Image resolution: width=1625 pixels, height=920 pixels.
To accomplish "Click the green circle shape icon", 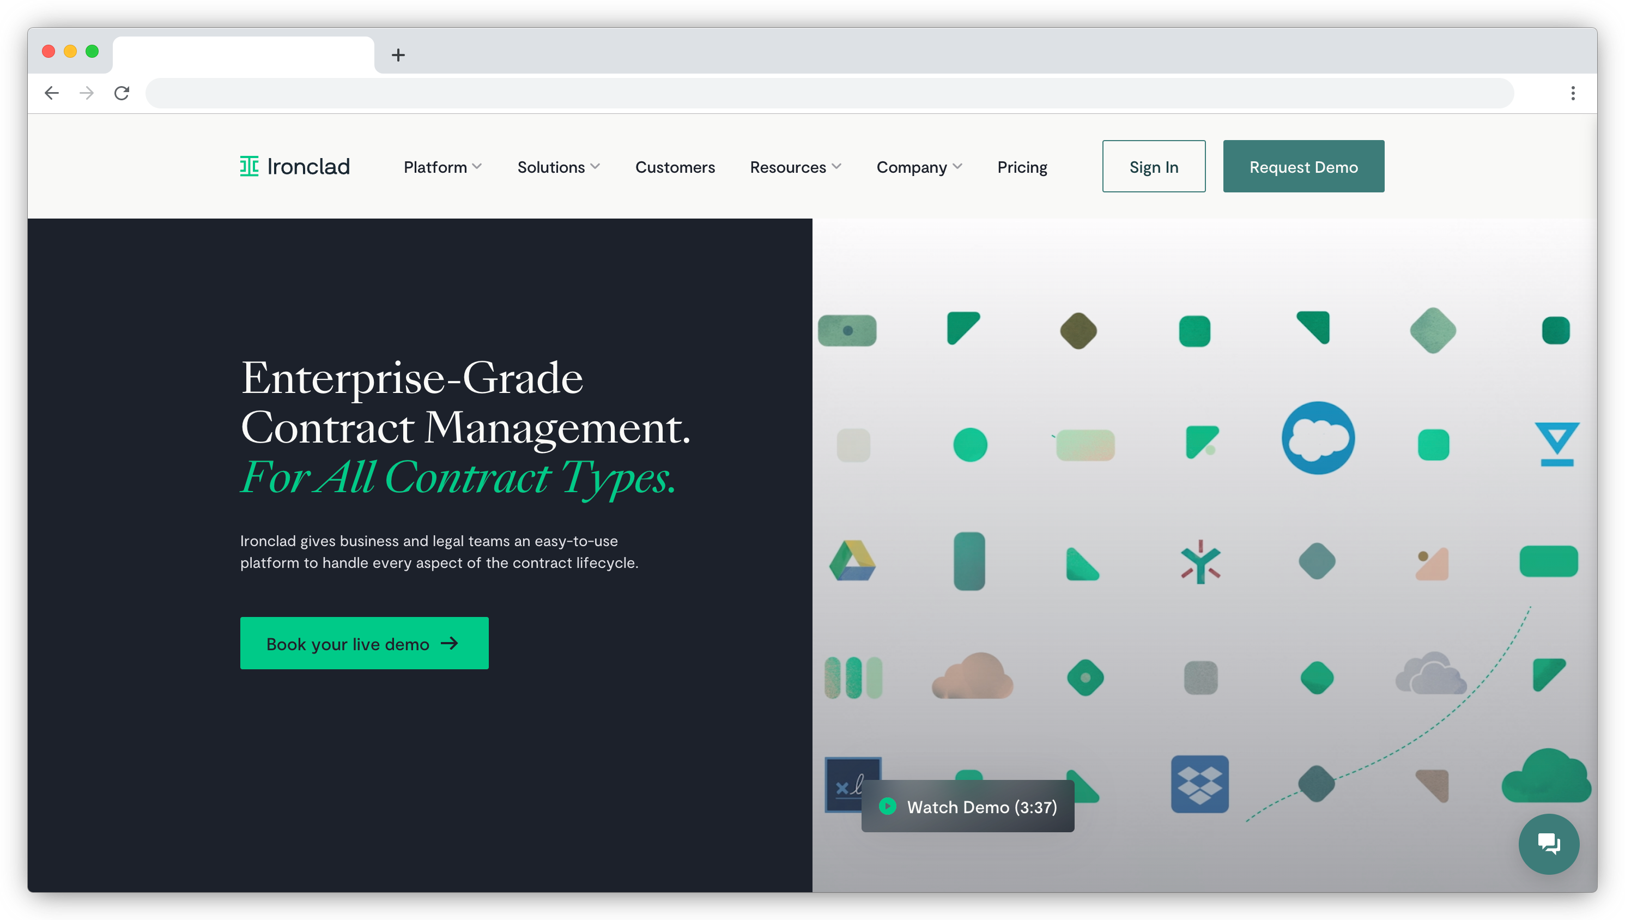I will click(x=969, y=445).
